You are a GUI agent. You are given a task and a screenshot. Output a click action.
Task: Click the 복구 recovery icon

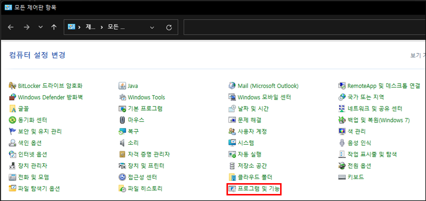(x=122, y=131)
